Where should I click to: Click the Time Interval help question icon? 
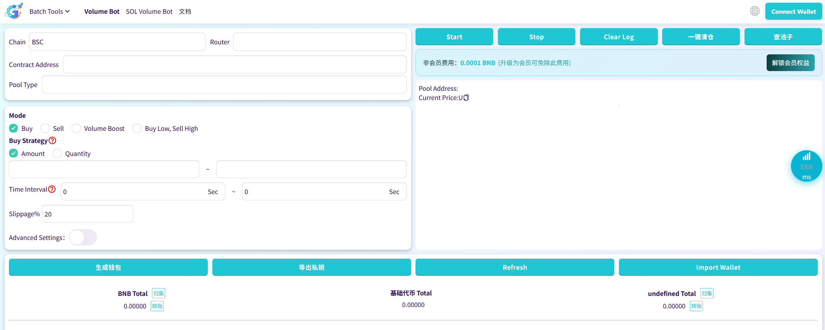pyautogui.click(x=52, y=189)
